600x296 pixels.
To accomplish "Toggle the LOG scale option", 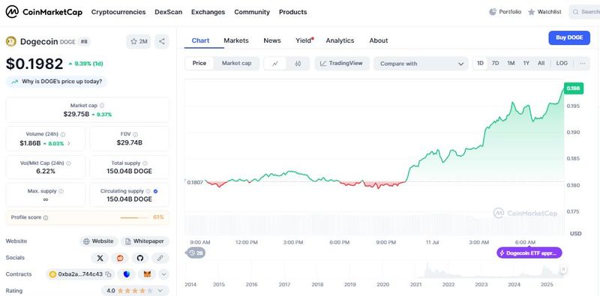I will tap(562, 64).
